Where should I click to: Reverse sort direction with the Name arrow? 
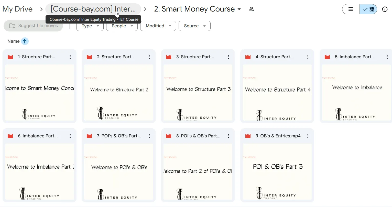tap(25, 41)
